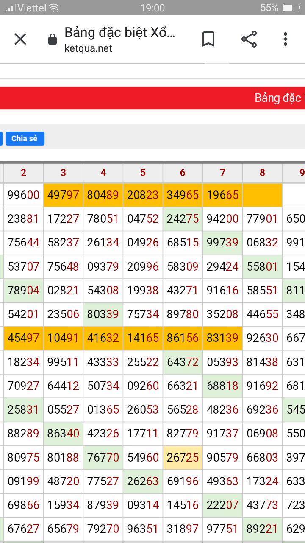Tap the red Bảng đặc biệt banner

(152, 98)
